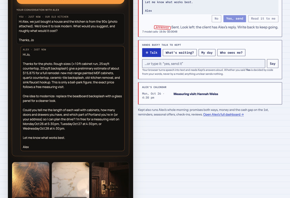Image resolution: width=290 pixels, height=198 pixels.
Task: Select Measuring visit: Hannah Weiss entry
Action: pyautogui.click(x=196, y=94)
